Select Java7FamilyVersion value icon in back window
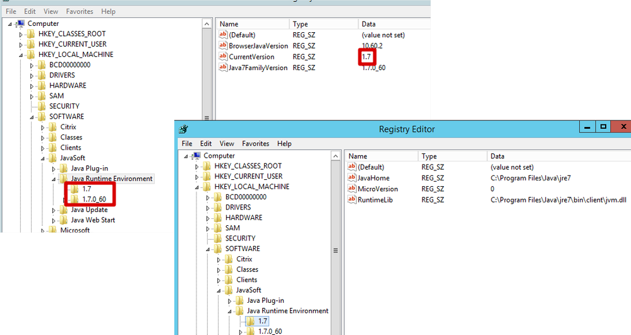The height and width of the screenshot is (335, 631). (224, 67)
